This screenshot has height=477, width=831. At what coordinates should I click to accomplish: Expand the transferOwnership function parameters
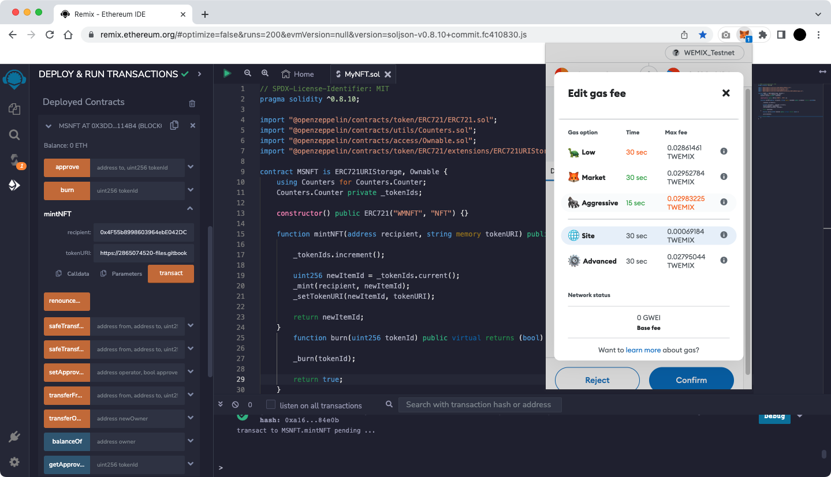191,418
